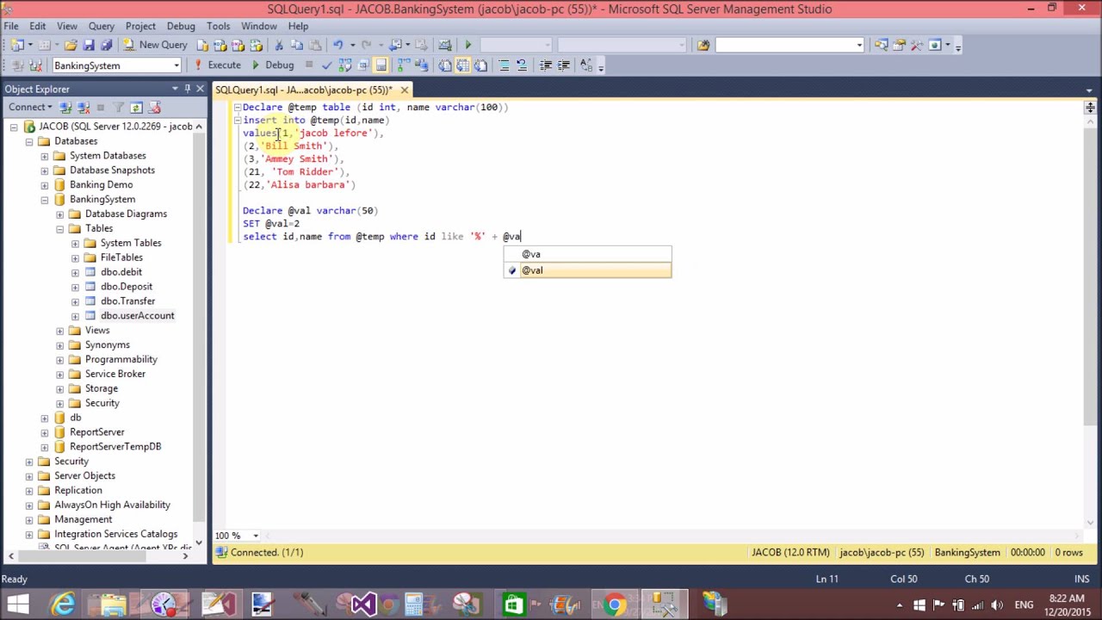
Task: Click the Toolbox wrench icon in toolbar
Action: coord(916,45)
